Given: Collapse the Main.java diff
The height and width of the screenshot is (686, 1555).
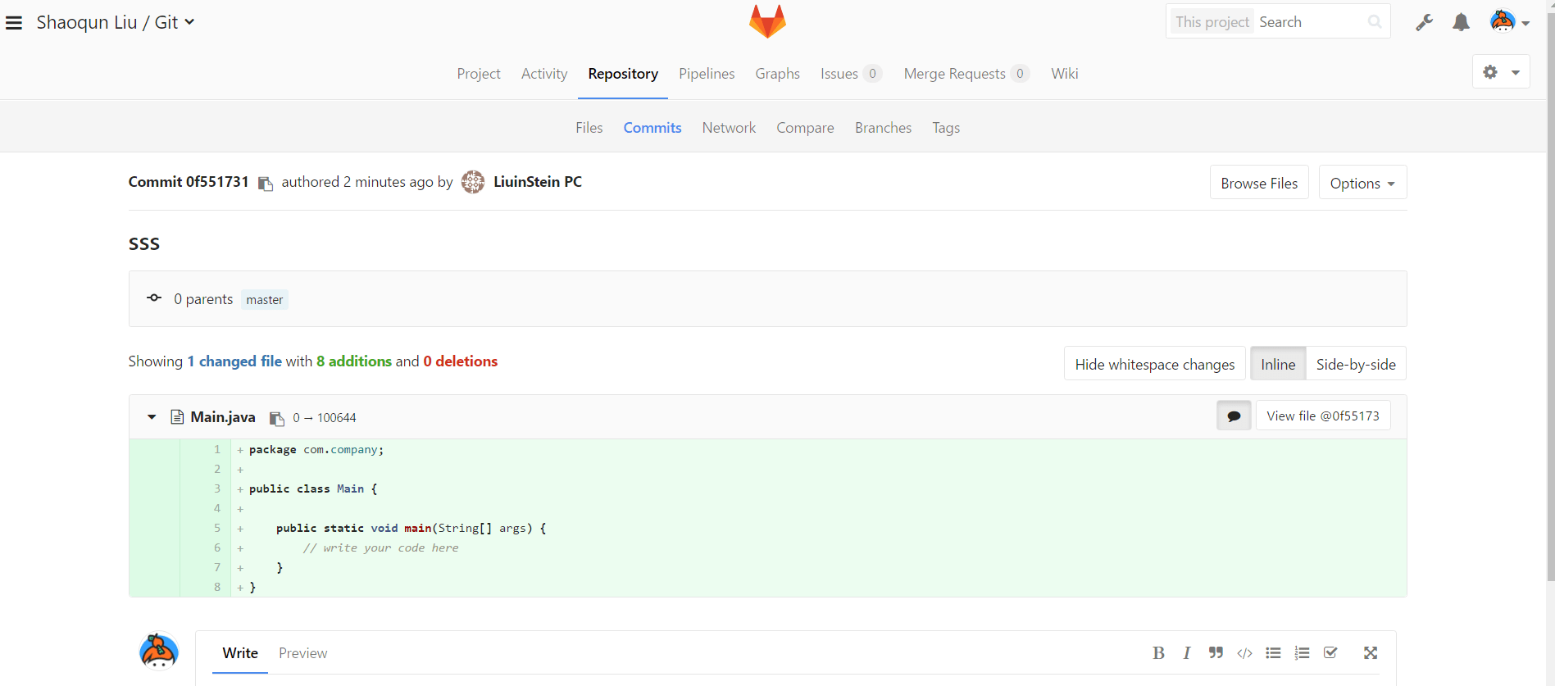Looking at the screenshot, I should tap(152, 417).
